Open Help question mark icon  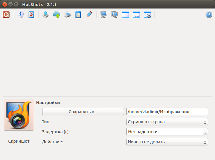click(x=209, y=15)
